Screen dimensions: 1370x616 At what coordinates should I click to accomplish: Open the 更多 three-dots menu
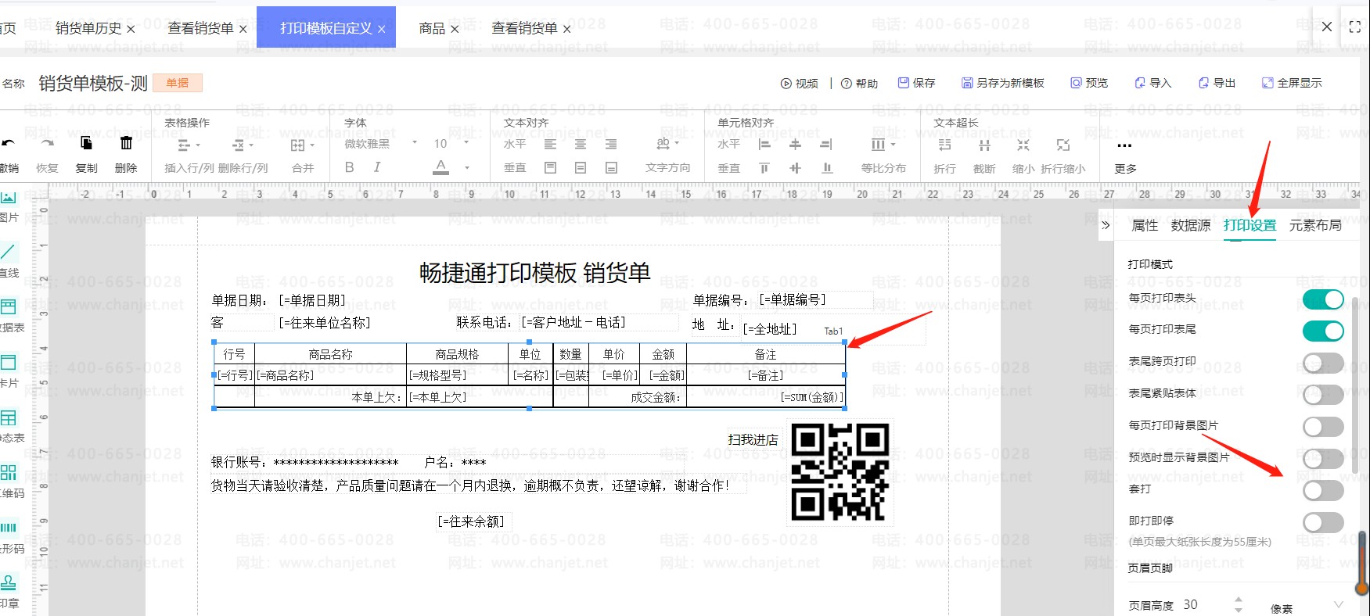(1124, 146)
